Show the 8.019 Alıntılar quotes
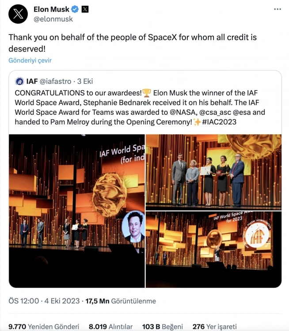Viewport: 289px width, 331px height. [110, 327]
